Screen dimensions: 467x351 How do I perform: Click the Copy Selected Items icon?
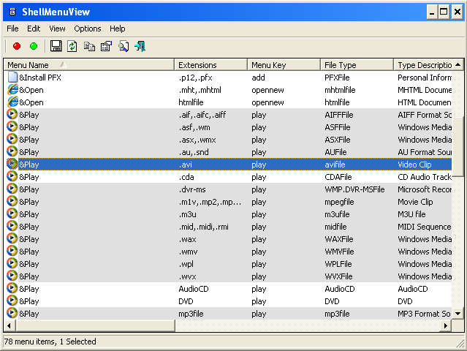(x=89, y=46)
